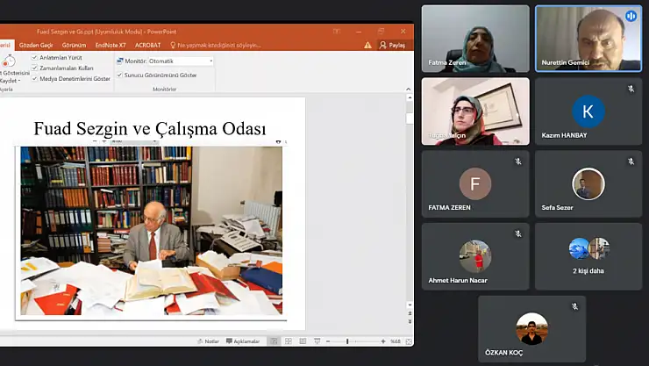Viewport: 649px width, 366px height.
Task: Open the Monitör Otomatik dropdown
Action: tap(210, 61)
